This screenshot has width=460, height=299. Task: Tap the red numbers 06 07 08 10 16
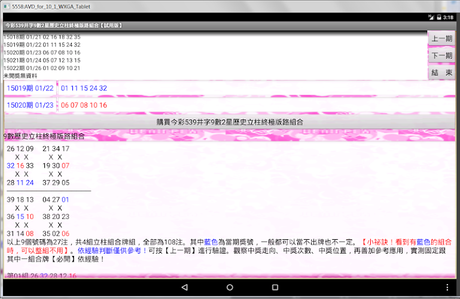(84, 105)
